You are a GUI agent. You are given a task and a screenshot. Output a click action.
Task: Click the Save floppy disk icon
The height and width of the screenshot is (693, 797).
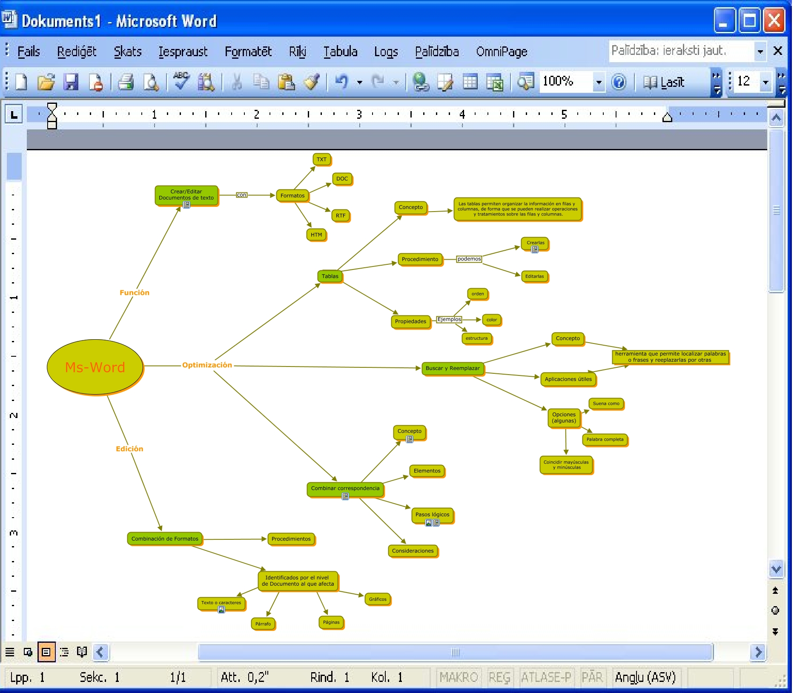[x=71, y=82]
